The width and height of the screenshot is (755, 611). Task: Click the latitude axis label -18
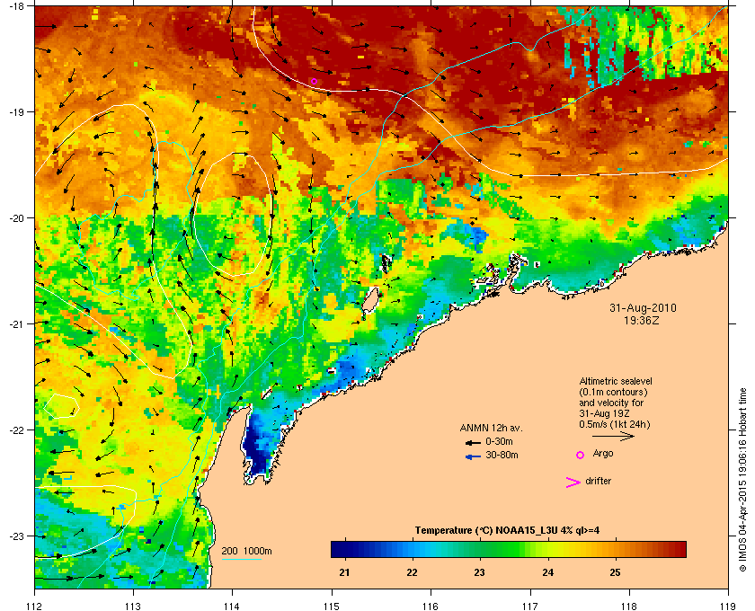click(16, 5)
